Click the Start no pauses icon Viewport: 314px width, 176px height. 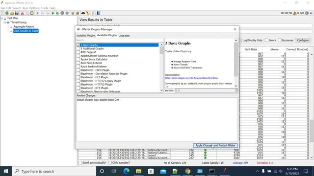(57, 13)
